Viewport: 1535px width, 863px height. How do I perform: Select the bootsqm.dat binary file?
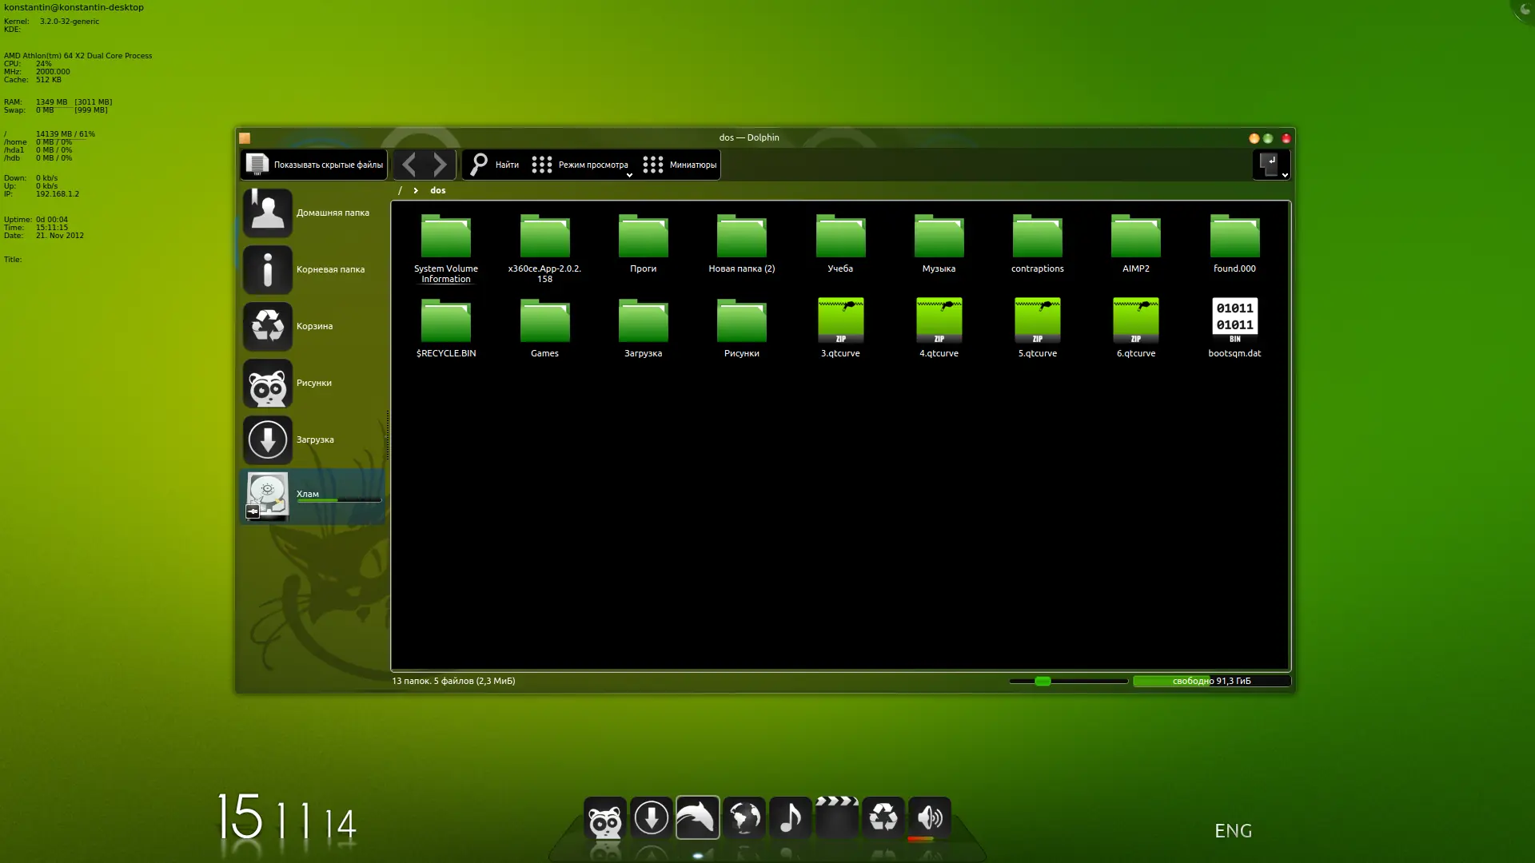coord(1234,328)
